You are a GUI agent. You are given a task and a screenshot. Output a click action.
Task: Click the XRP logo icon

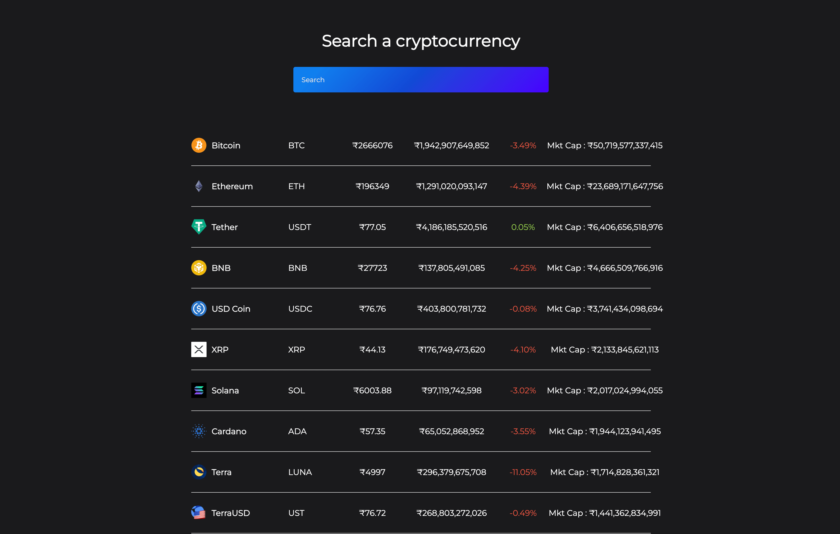tap(198, 349)
